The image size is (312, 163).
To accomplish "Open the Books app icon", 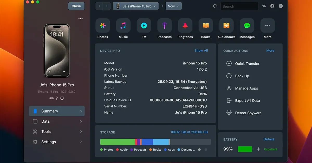I will click(206, 25).
